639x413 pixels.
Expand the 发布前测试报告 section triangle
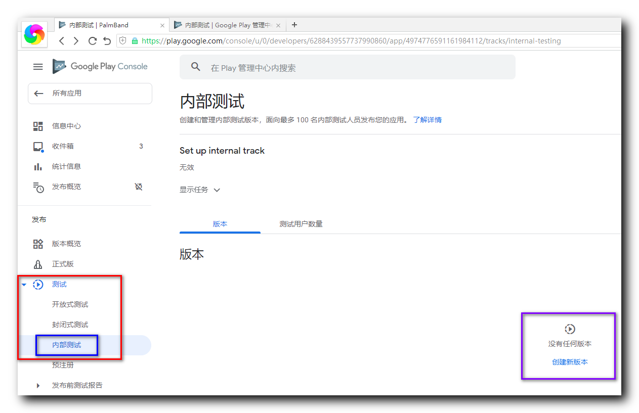pyautogui.click(x=38, y=386)
